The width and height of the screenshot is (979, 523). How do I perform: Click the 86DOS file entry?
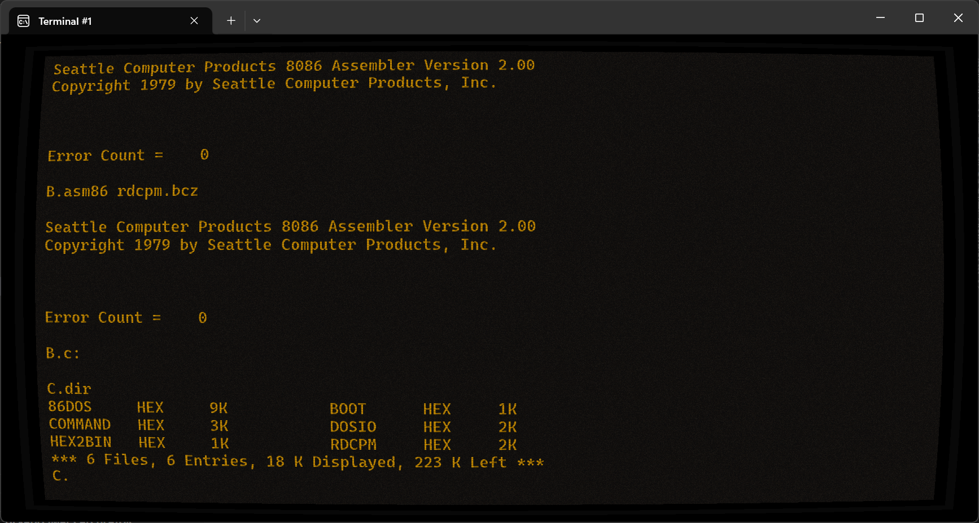pyautogui.click(x=138, y=407)
